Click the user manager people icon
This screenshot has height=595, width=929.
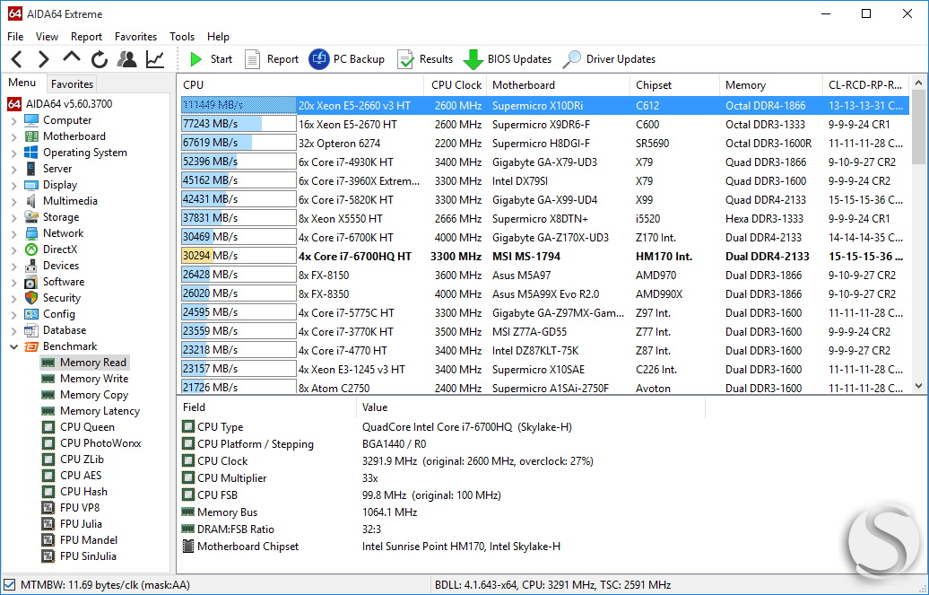(126, 59)
